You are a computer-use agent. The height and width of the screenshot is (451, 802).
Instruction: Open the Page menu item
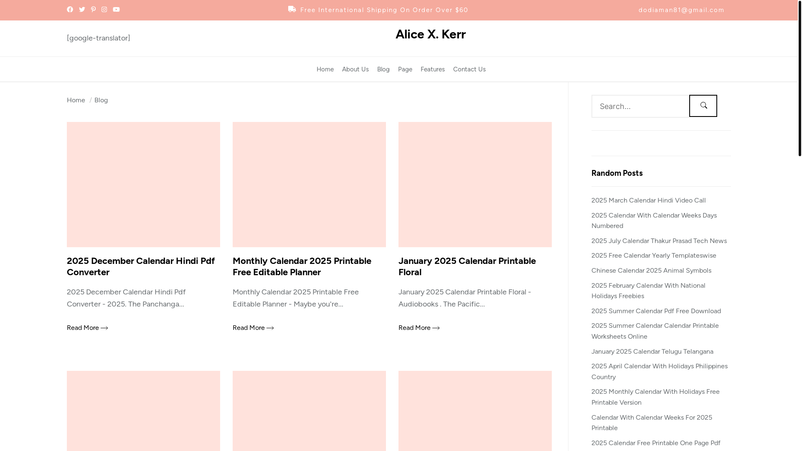(405, 69)
